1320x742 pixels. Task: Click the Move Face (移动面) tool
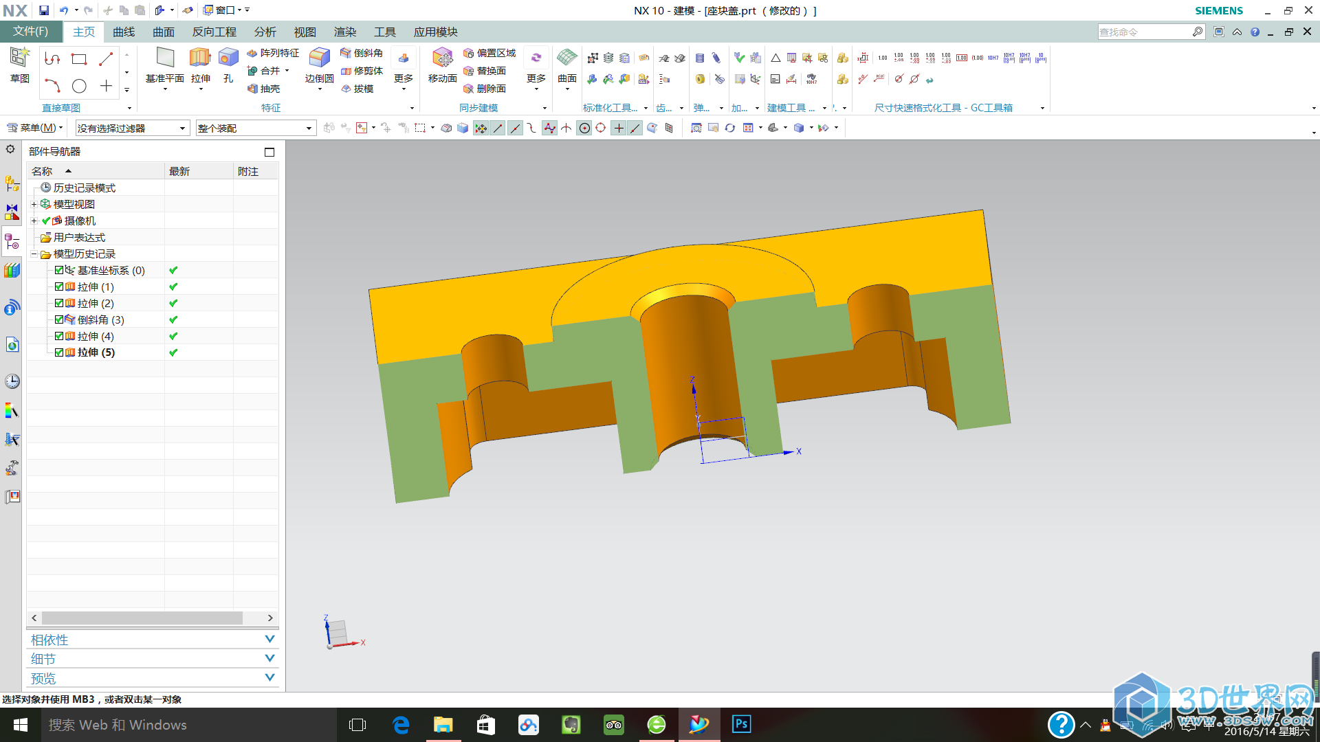(442, 65)
